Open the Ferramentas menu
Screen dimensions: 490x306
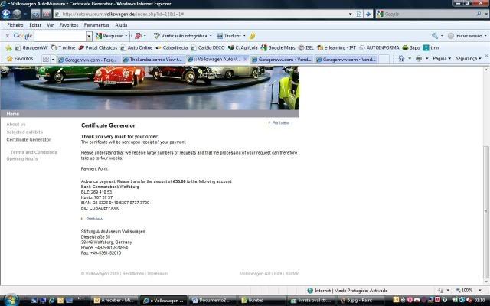tap(96, 25)
